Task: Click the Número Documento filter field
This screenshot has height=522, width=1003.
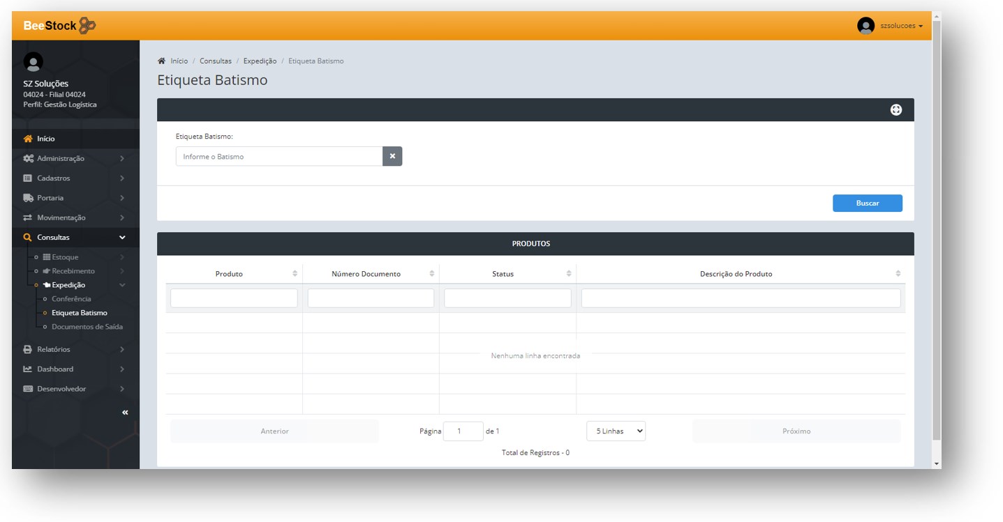Action: click(x=371, y=298)
